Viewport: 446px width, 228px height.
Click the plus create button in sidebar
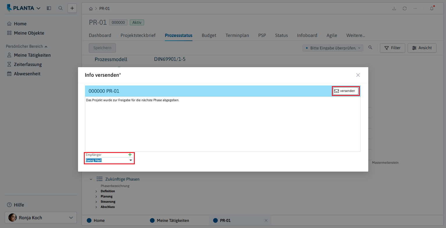click(72, 8)
